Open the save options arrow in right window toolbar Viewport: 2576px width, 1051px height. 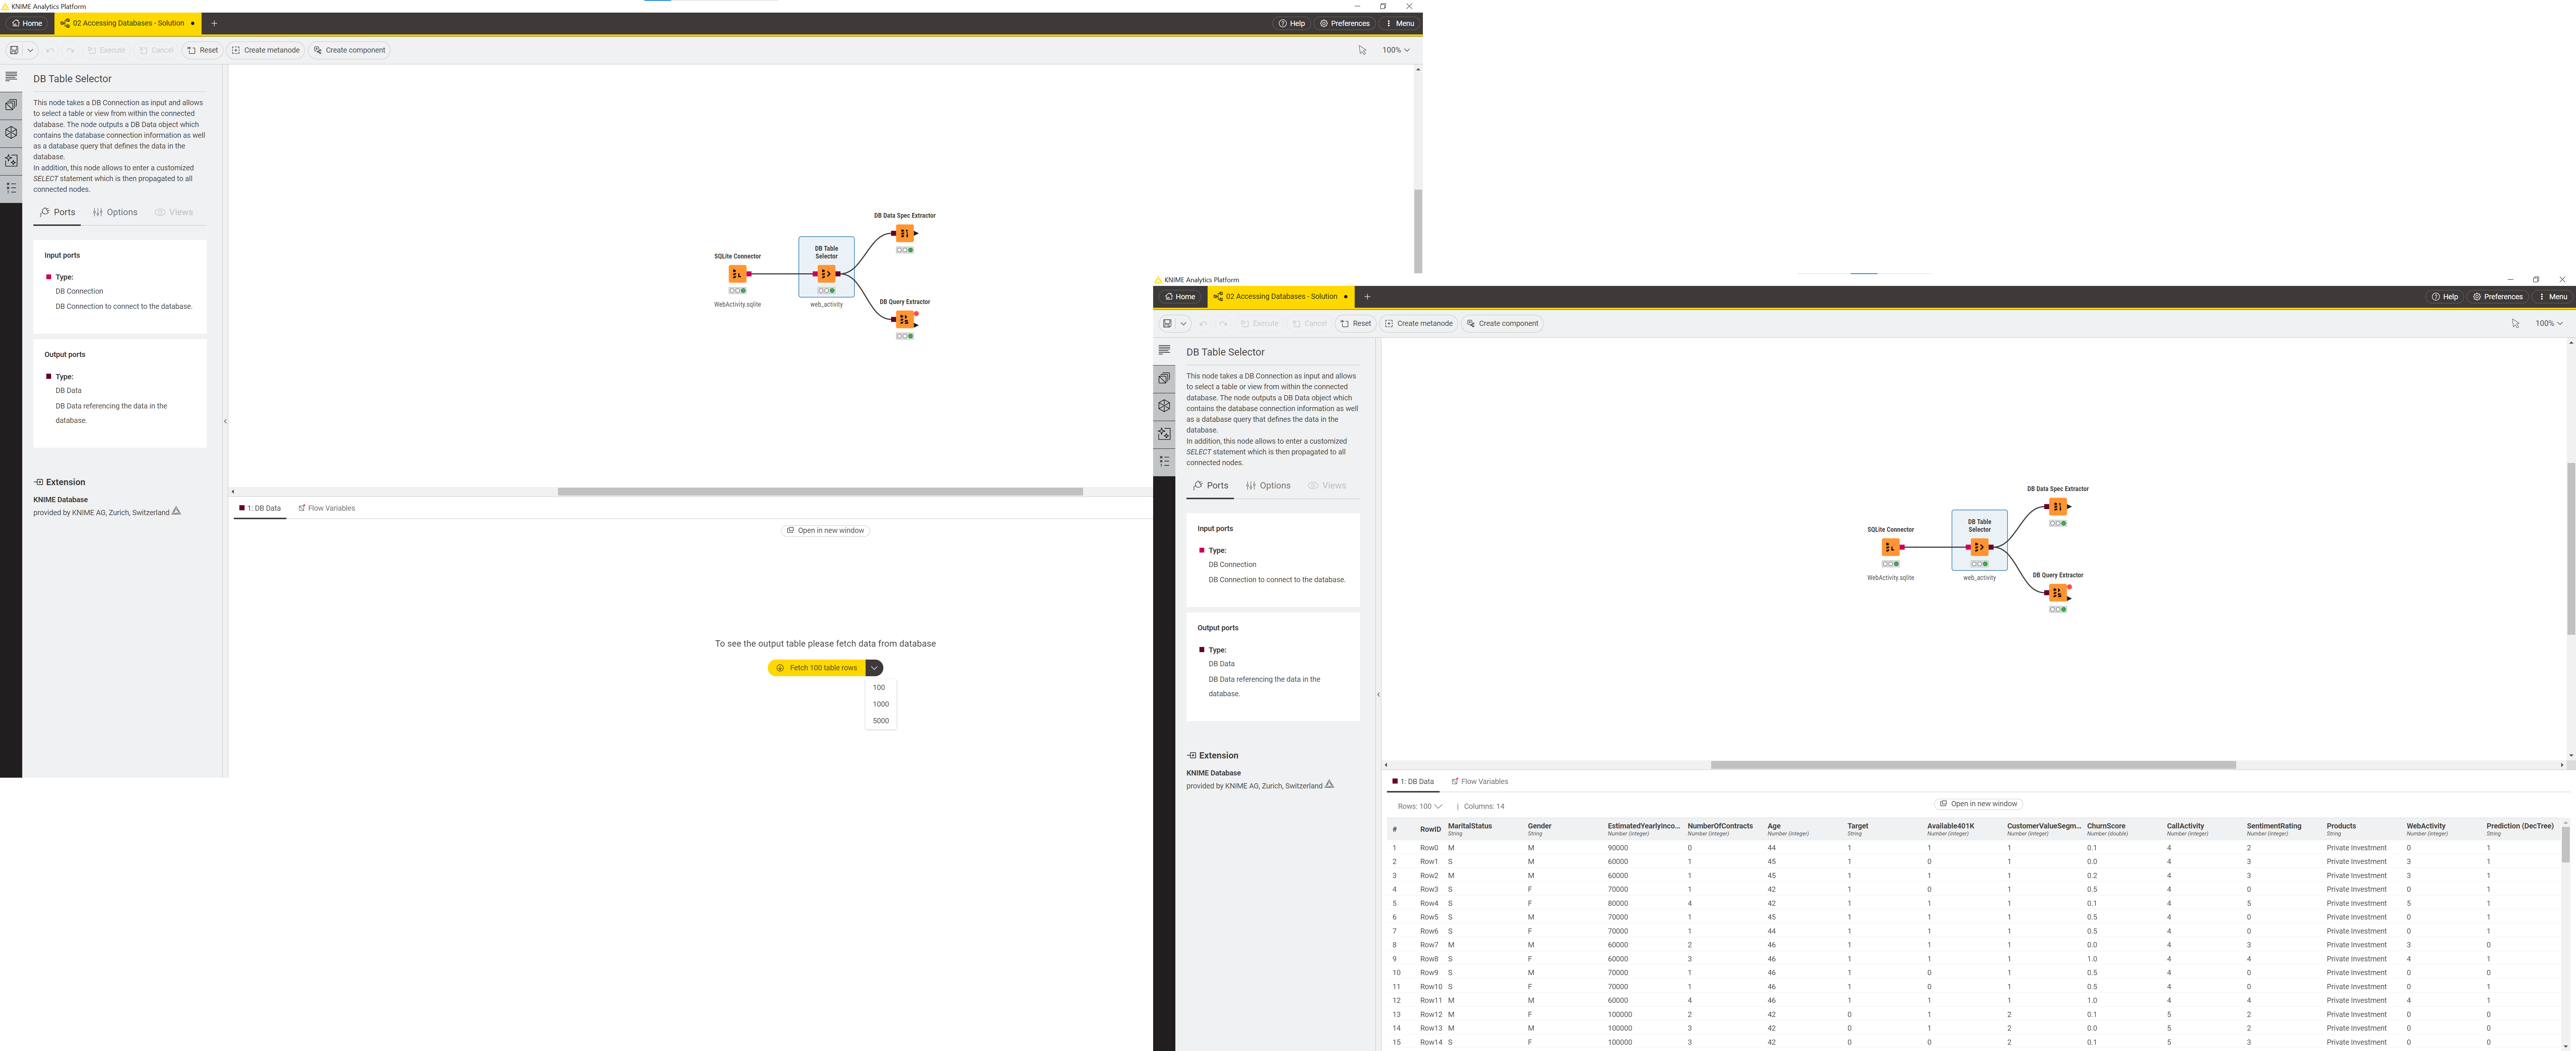[1183, 324]
